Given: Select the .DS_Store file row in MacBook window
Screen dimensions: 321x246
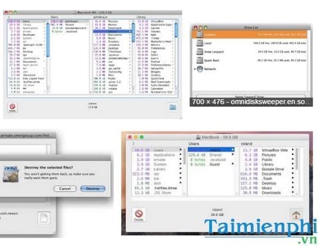Looking at the screenshot, I should tap(157, 193).
